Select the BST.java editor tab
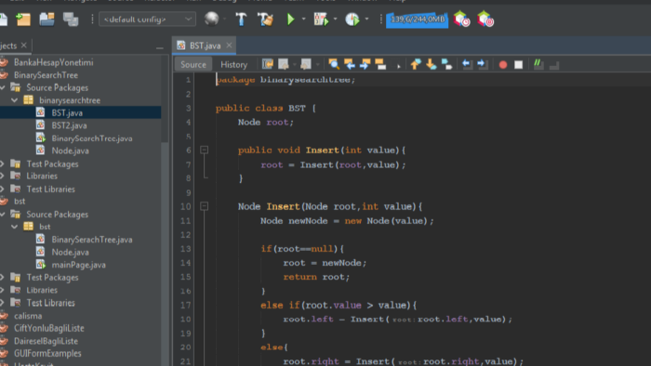 205,46
